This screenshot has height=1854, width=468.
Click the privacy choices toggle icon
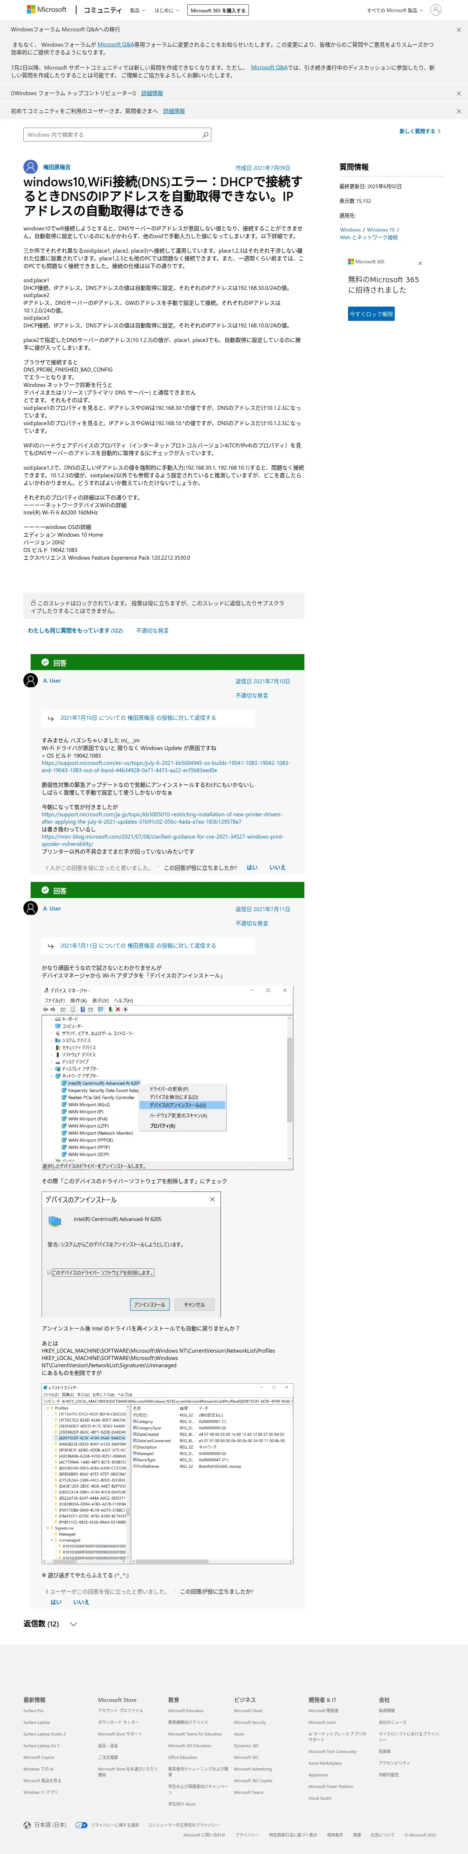(81, 1825)
